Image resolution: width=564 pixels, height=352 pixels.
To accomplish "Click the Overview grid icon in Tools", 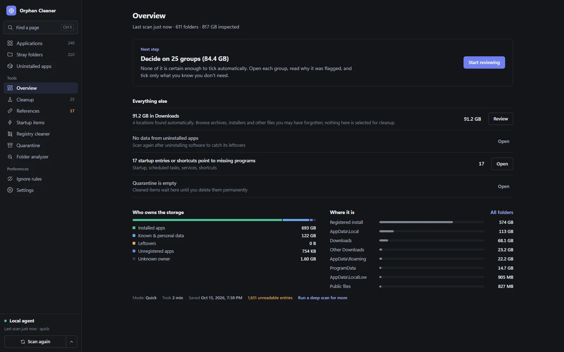I will 10,88.
